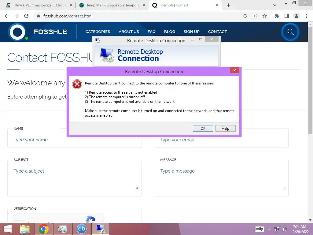This screenshot has width=313, height=235.
Task: Open the touch keyboard icon
Action: (259, 229)
